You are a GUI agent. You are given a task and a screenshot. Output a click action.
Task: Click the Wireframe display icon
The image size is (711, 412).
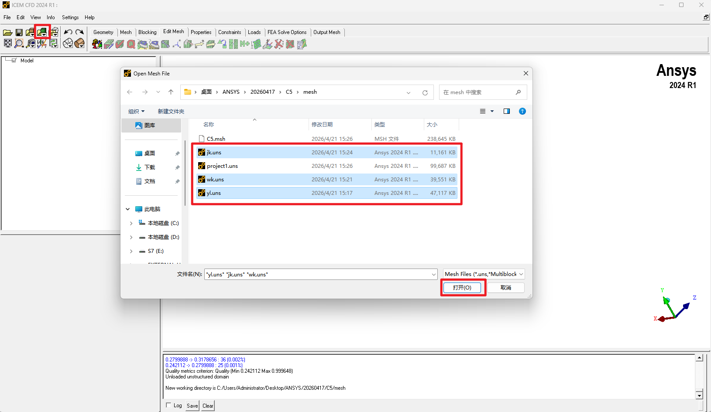click(x=68, y=43)
